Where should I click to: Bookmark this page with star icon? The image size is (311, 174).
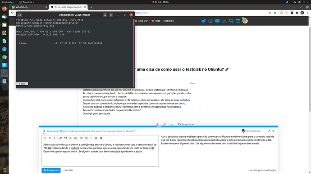coord(275,13)
